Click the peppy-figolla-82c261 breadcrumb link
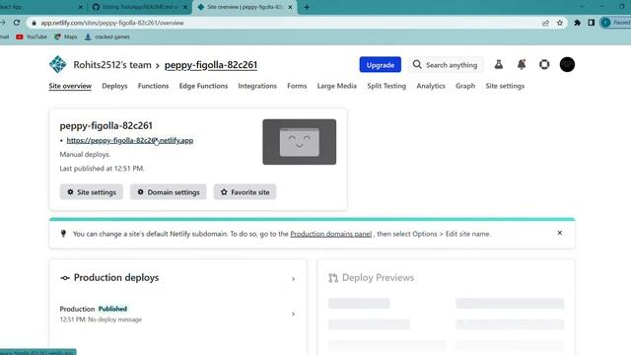The image size is (631, 355). coord(210,65)
